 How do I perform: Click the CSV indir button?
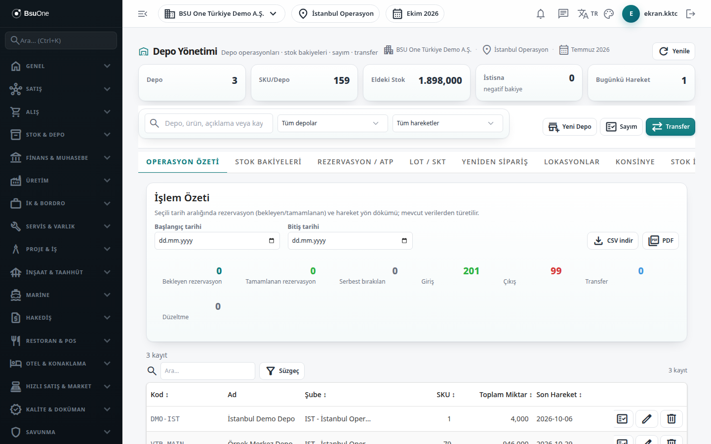tap(613, 241)
